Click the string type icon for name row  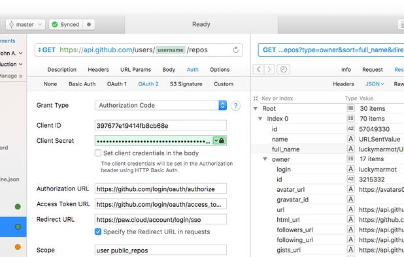(x=350, y=139)
